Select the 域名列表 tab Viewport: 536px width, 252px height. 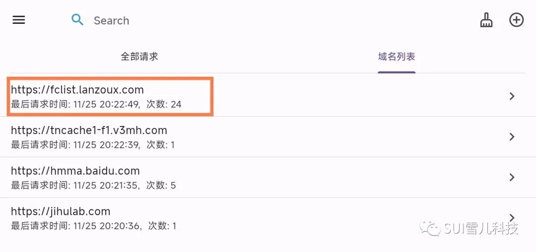[x=397, y=57]
